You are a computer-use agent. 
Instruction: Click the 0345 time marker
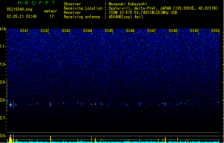point(109,31)
